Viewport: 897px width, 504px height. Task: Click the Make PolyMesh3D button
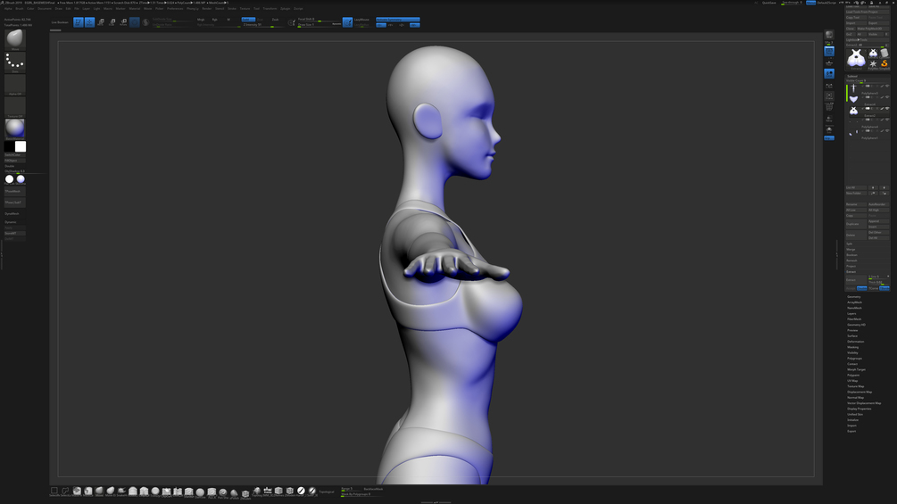[873, 29]
